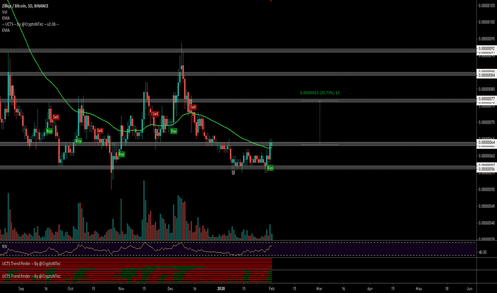Image resolution: width=497 pixels, height=293 pixels.
Task: Click the Jun label on the time axis
Action: tap(470, 289)
